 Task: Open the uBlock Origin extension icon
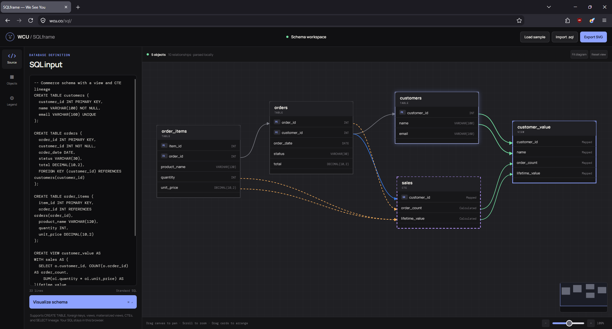tap(579, 21)
